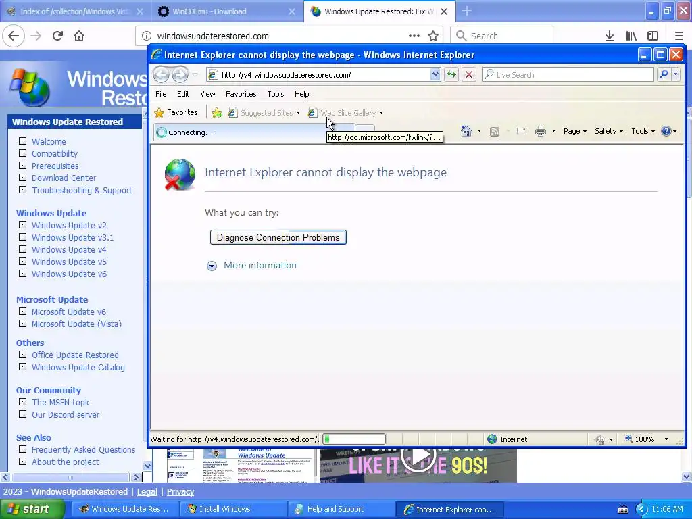Add to Favorites Bar star icon
The height and width of the screenshot is (519, 692).
(x=217, y=113)
